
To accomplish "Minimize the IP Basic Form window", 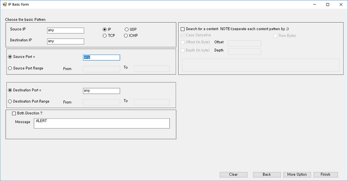I will point(315,5).
